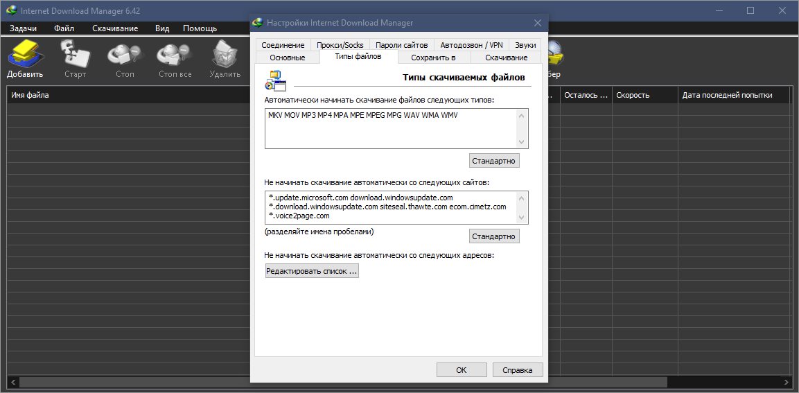The height and width of the screenshot is (393, 799).
Task: Open the Помощь menu
Action: tap(200, 28)
